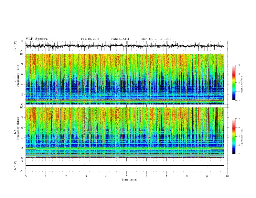Click the ch.2 color scale bar

coord(234,136)
